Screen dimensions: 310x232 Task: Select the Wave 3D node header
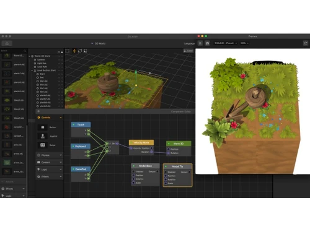(x=179, y=144)
